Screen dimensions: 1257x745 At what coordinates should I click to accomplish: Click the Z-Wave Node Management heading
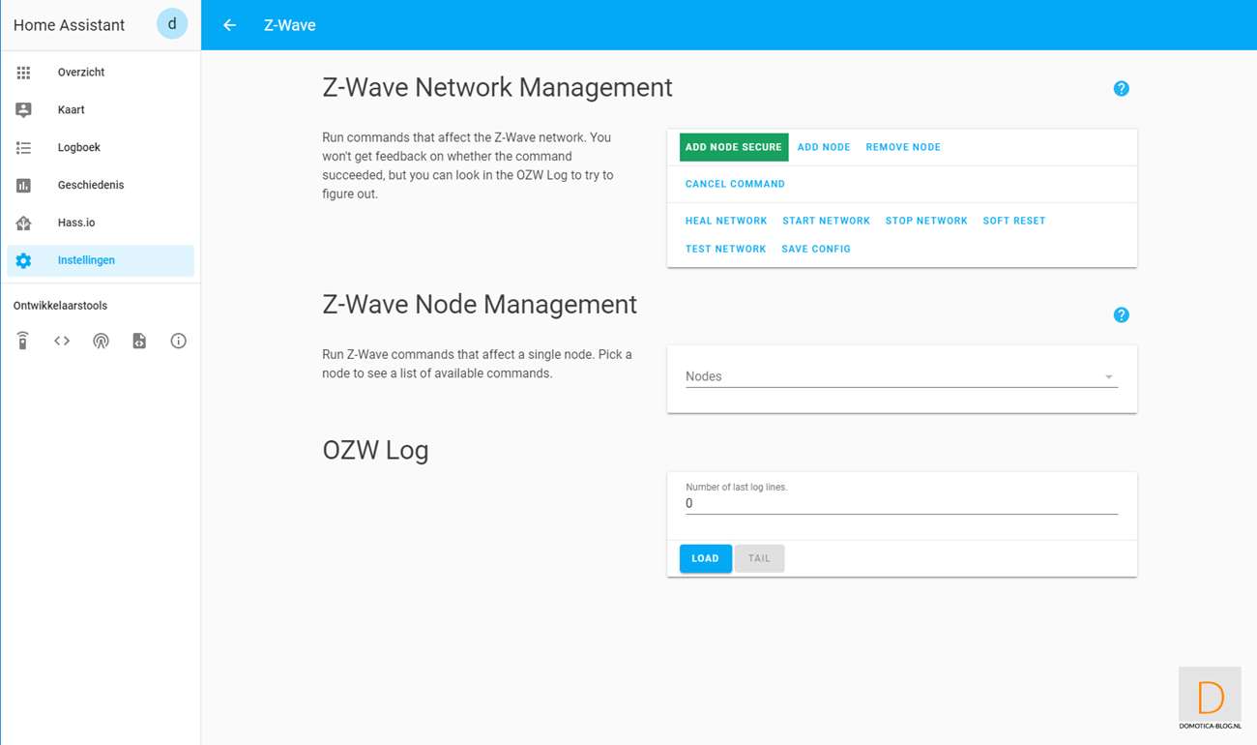point(480,304)
